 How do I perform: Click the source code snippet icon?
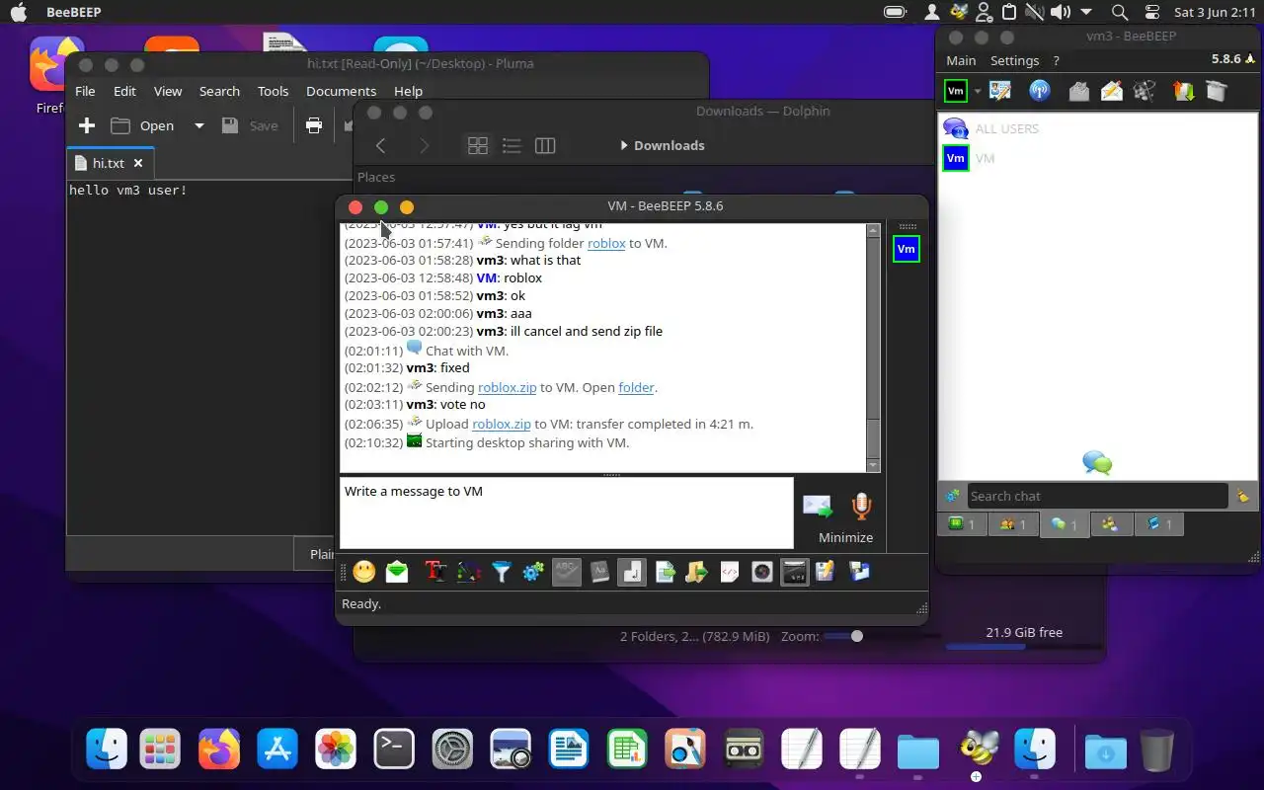(730, 572)
